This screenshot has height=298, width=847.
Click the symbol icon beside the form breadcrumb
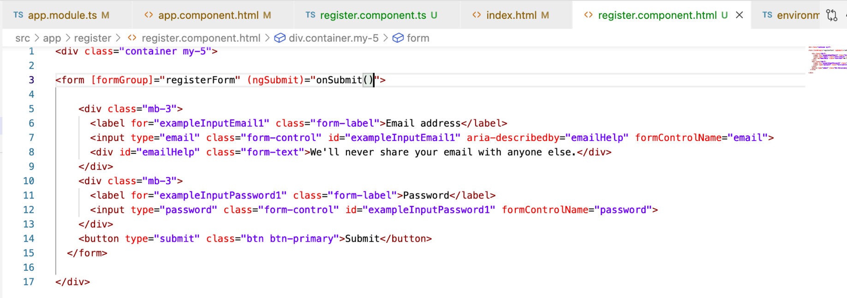(x=398, y=38)
